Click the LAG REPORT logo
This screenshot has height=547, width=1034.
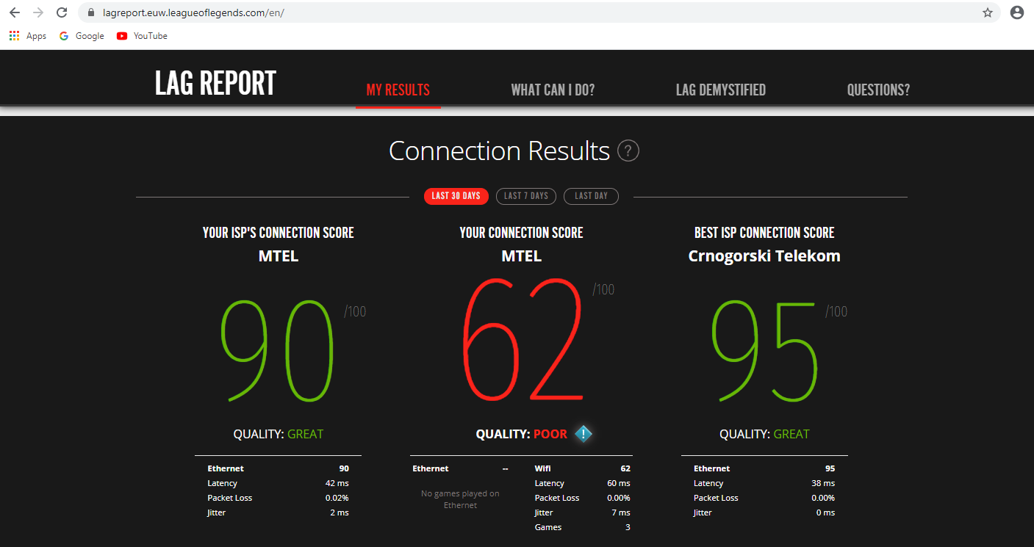[215, 83]
